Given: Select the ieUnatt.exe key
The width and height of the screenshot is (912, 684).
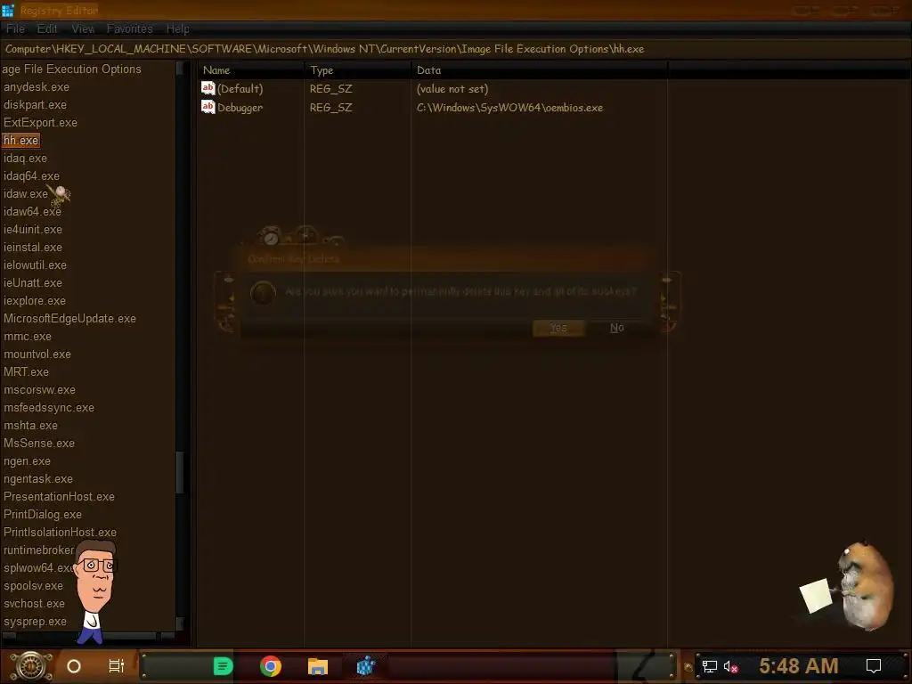Looking at the screenshot, I should click(x=33, y=282).
